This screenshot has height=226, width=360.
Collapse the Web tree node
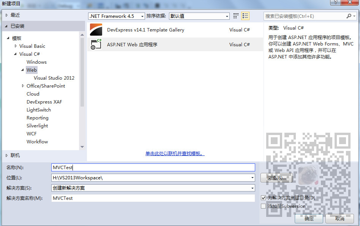point(23,70)
